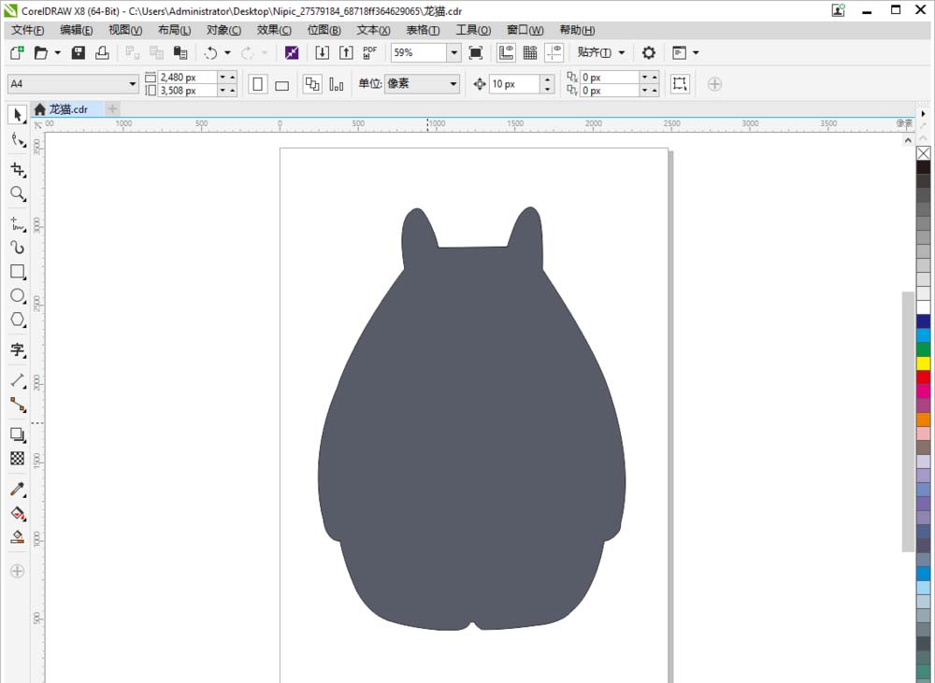The width and height of the screenshot is (935, 683).
Task: Select the Zoom tool
Action: [16, 194]
